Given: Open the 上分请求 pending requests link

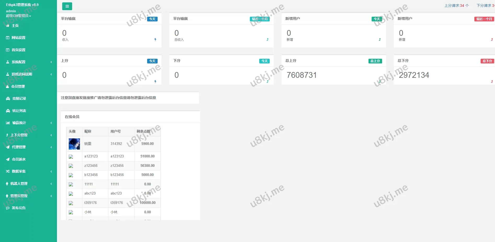Looking at the screenshot, I should [457, 5].
